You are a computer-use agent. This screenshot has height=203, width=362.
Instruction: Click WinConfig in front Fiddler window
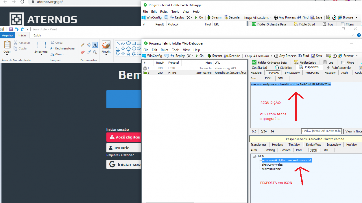152,56
